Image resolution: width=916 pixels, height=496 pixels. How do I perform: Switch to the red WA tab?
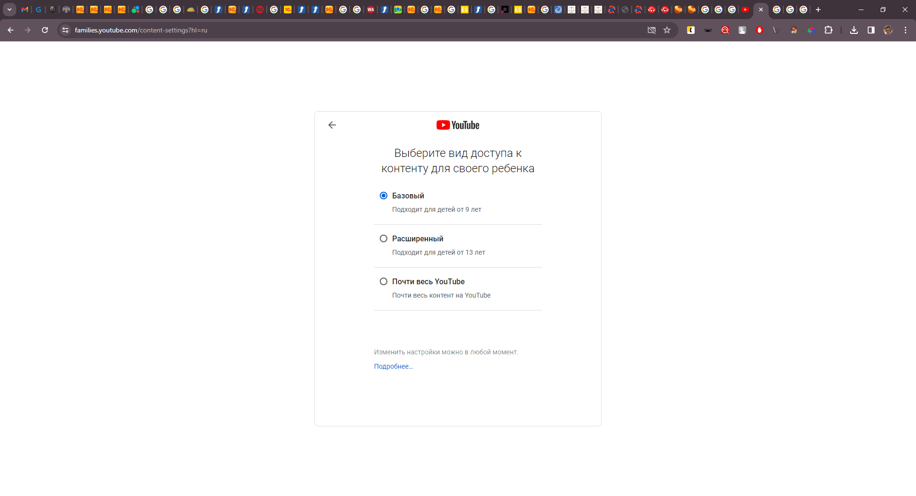pos(371,10)
